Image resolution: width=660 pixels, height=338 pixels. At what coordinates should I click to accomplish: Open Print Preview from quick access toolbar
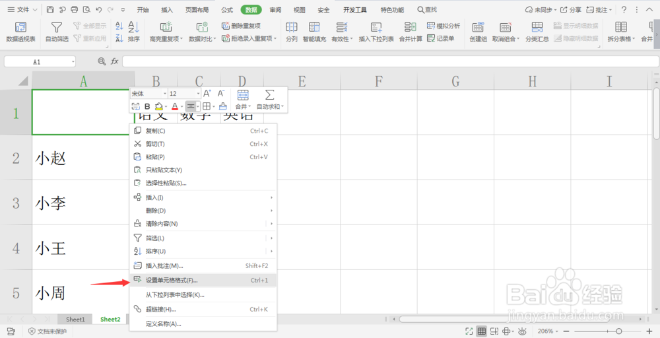point(86,9)
